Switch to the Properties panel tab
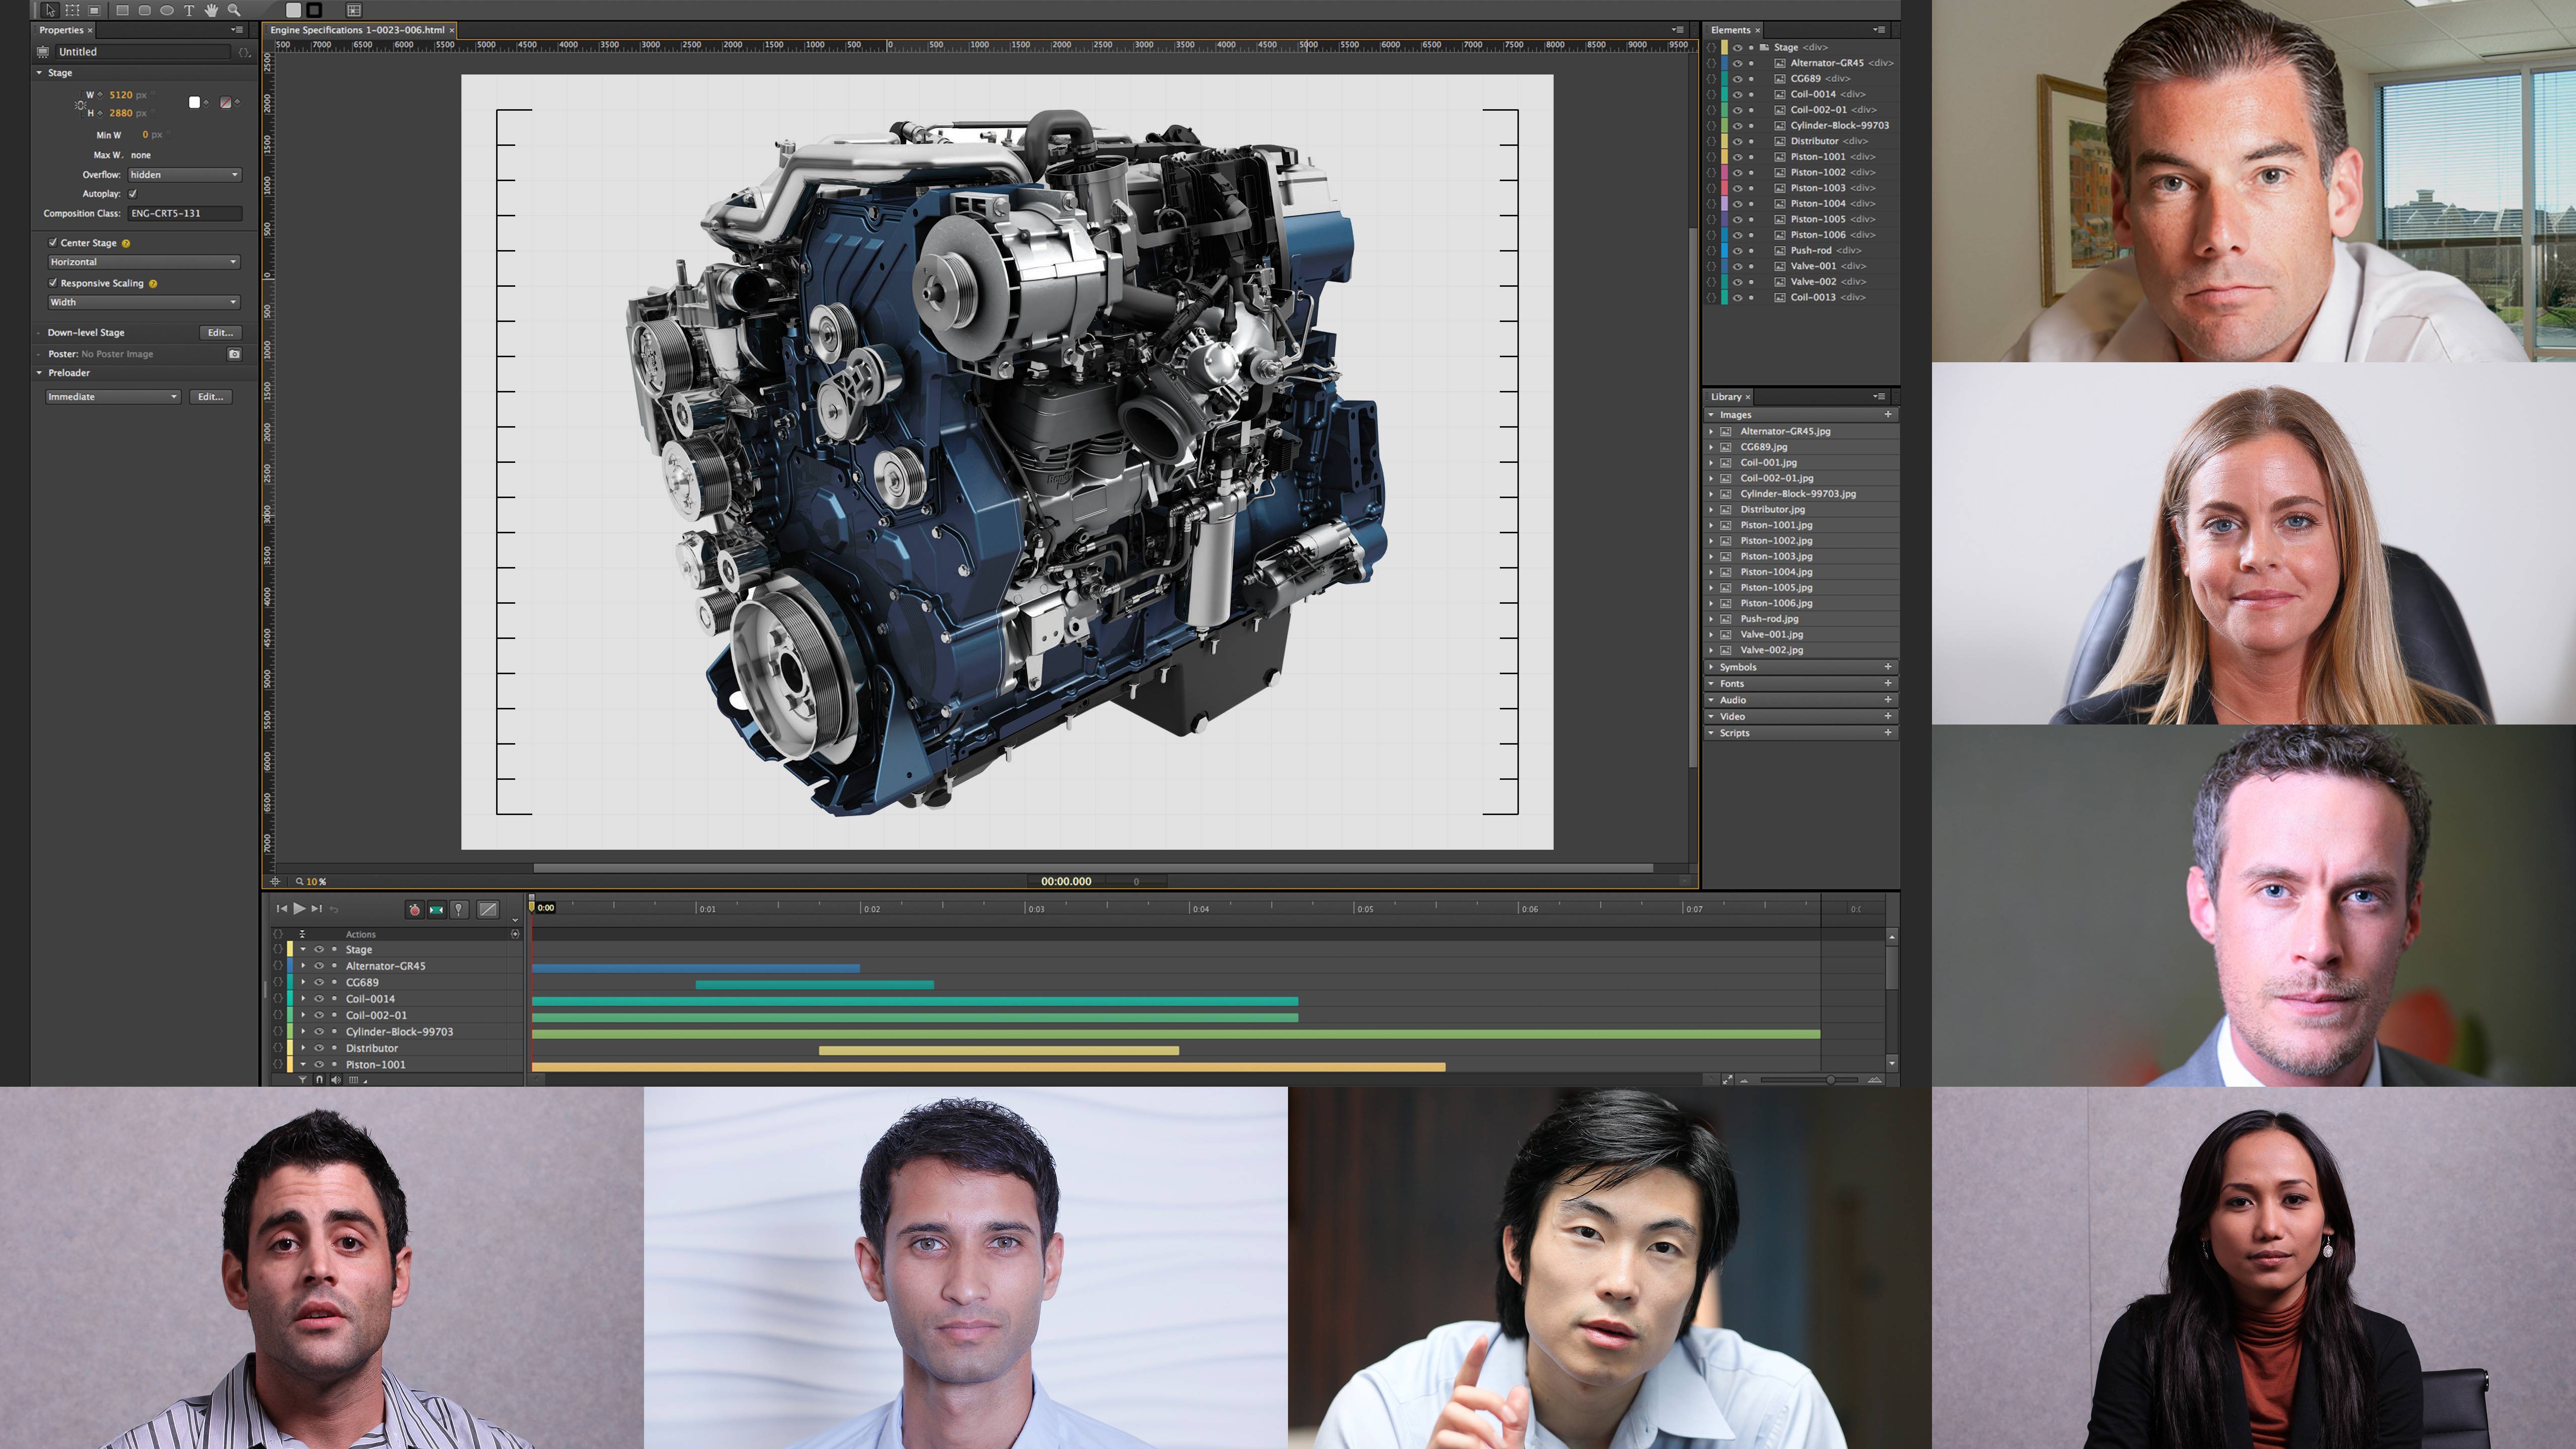Viewport: 2576px width, 1449px height. (x=62, y=30)
